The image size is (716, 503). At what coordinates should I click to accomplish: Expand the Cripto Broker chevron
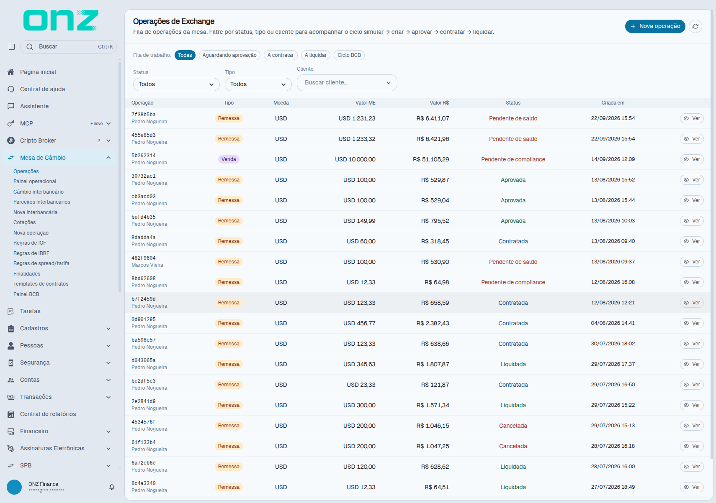click(108, 140)
